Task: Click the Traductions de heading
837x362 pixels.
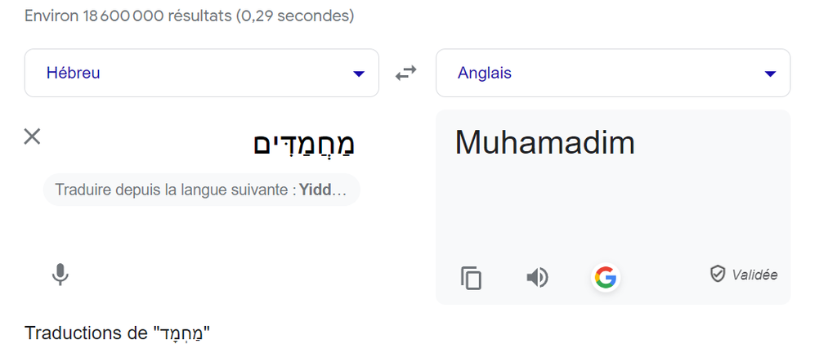Action: coord(87,333)
